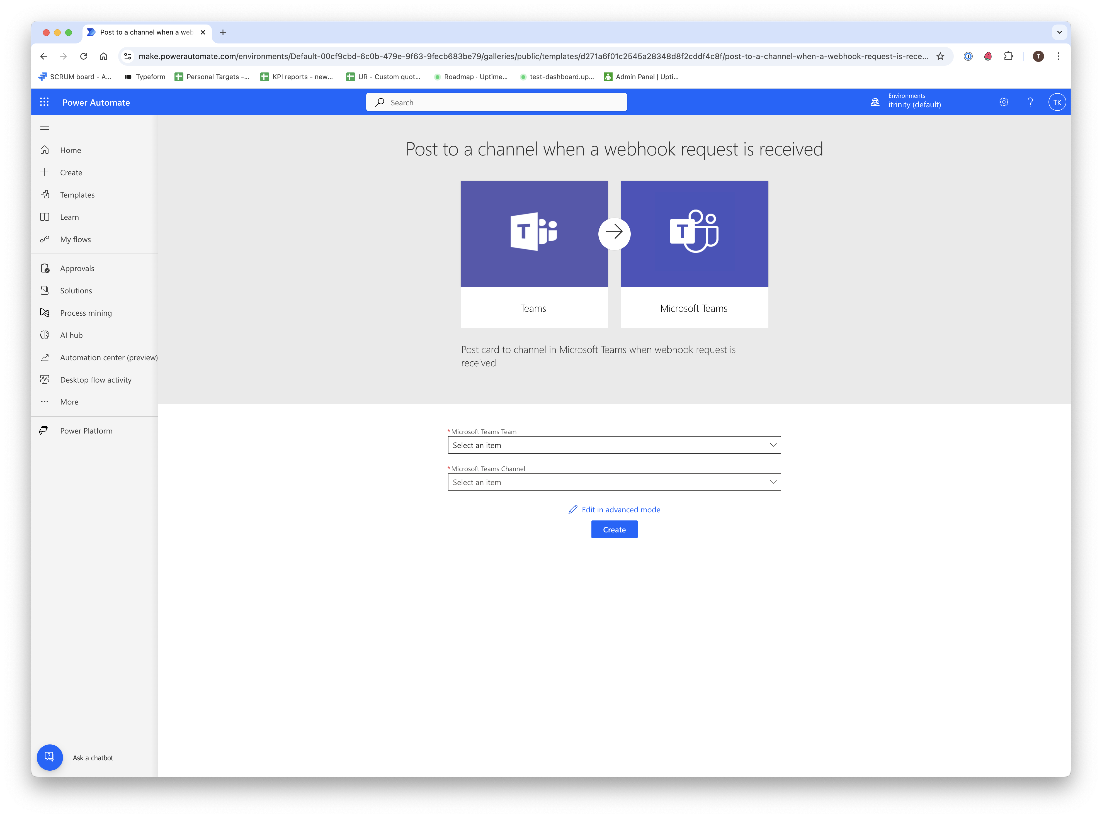Close the Post to a channel tab

coord(203,32)
